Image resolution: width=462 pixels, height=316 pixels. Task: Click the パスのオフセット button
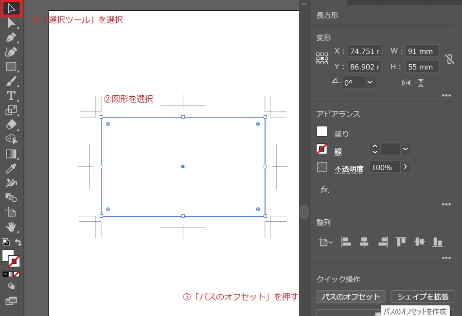(351, 297)
